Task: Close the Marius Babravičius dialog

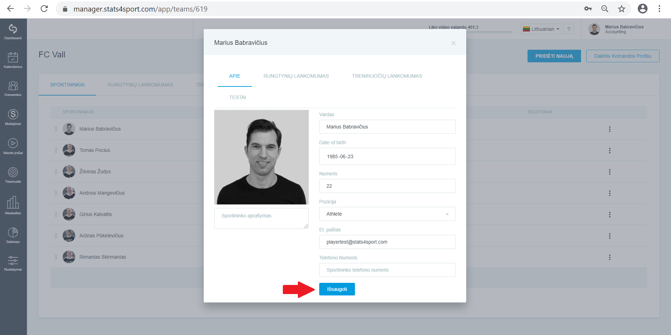Action: tap(453, 43)
